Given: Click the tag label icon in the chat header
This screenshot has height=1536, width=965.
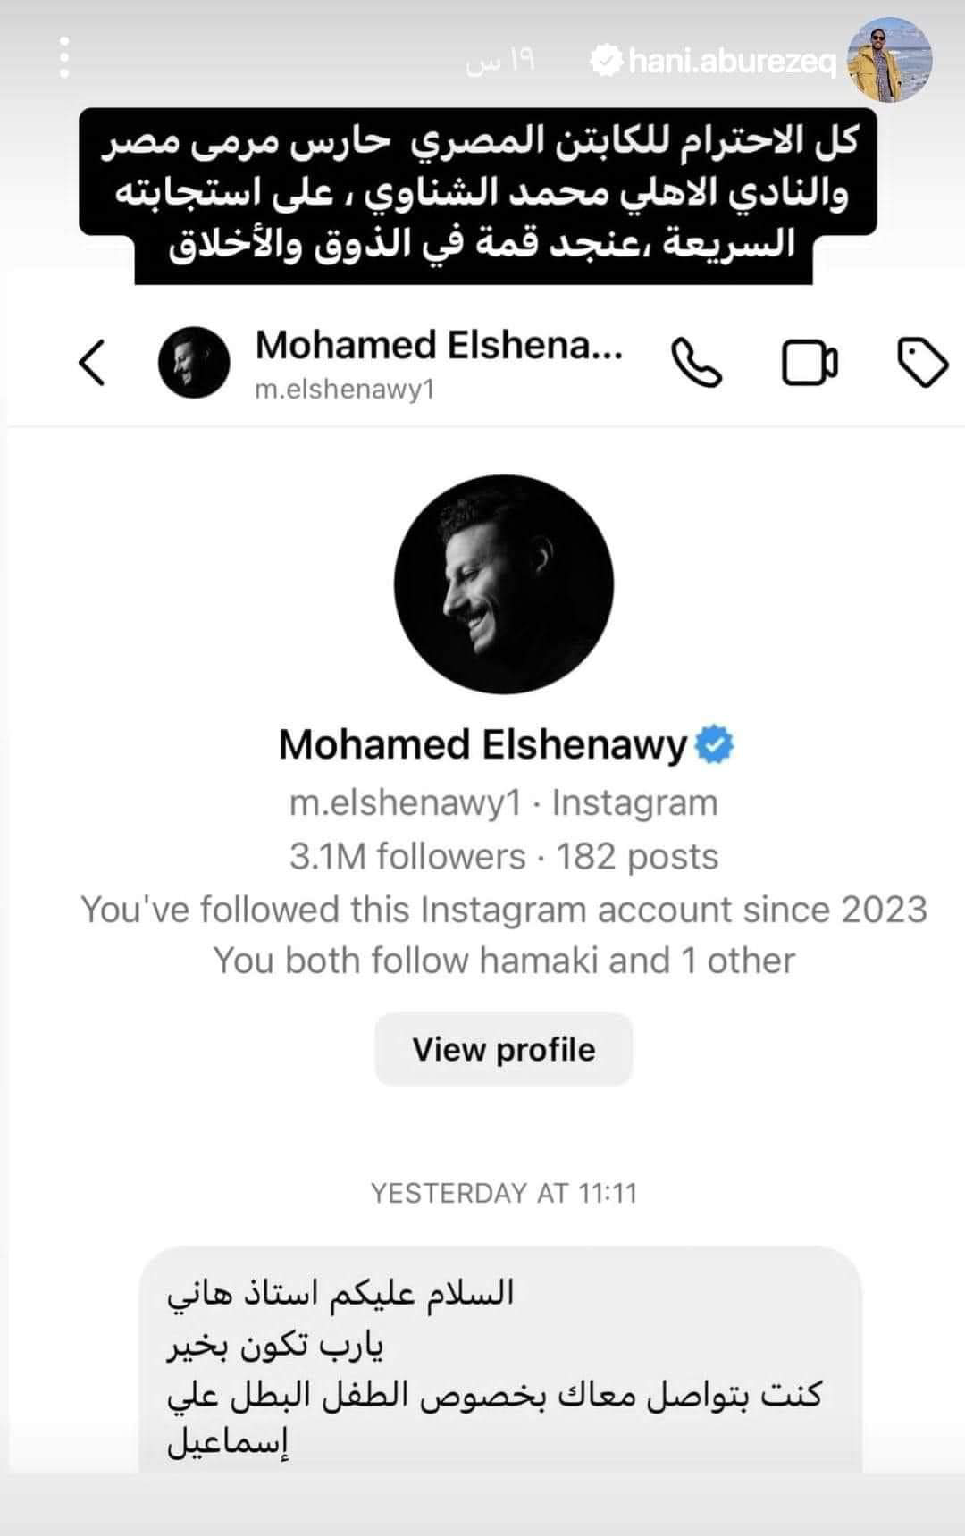Looking at the screenshot, I should [x=921, y=363].
